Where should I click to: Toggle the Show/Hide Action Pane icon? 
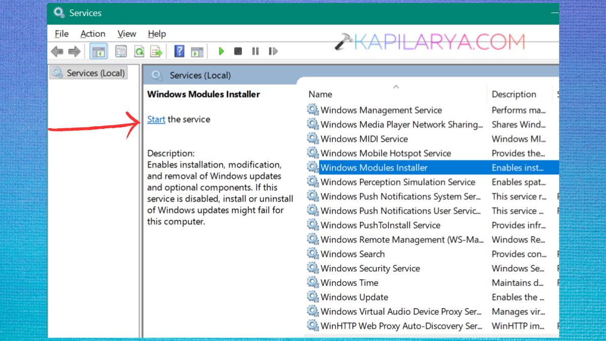click(x=197, y=51)
